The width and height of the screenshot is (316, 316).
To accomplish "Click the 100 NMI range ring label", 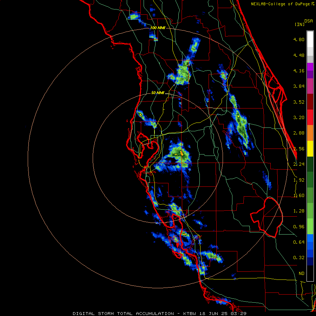I will pyautogui.click(x=158, y=28).
